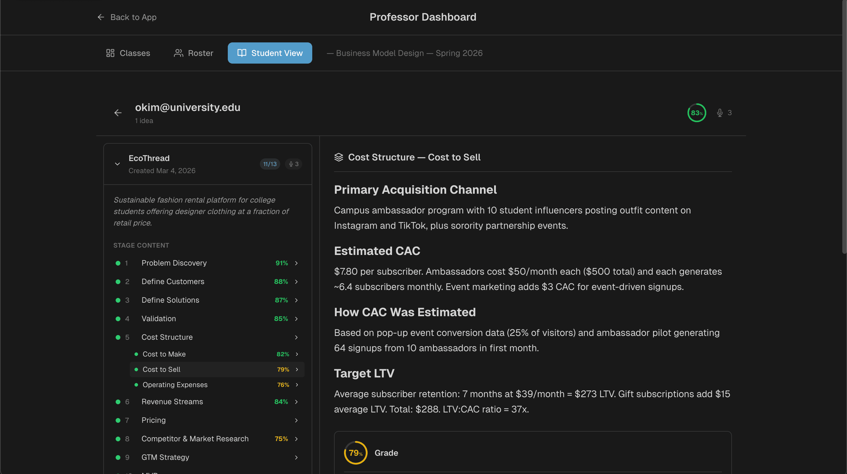Click microphone icon in student header
This screenshot has width=847, height=474.
click(x=720, y=113)
